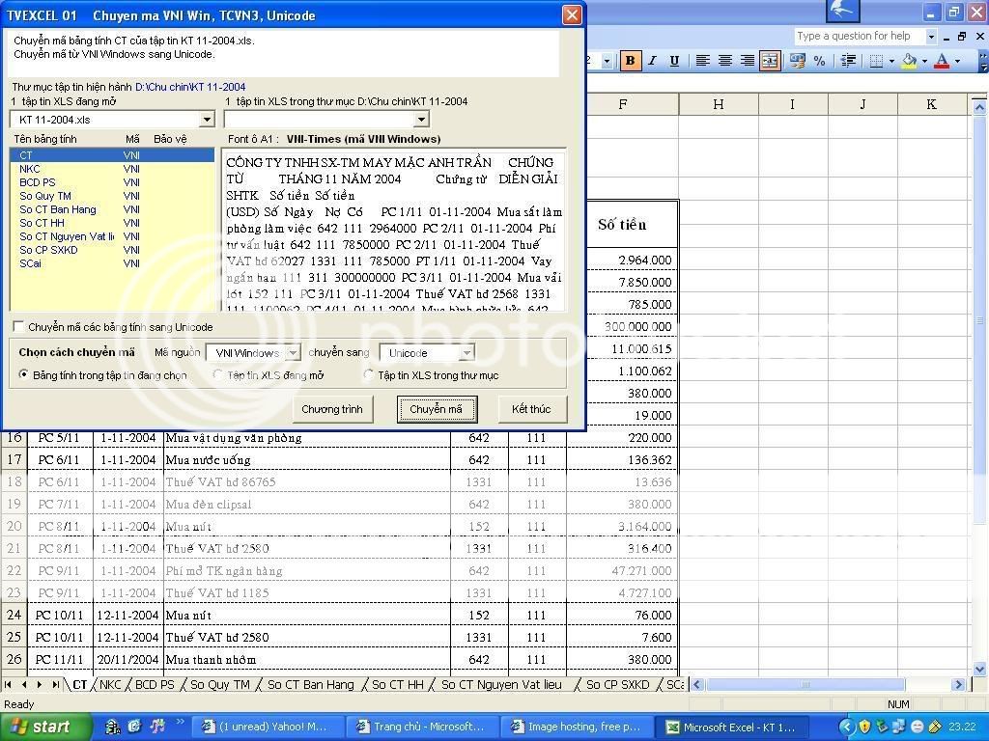The width and height of the screenshot is (989, 741).
Task: Choose 'Tập tin XLS trong thư mục' radio option
Action: 369,375
